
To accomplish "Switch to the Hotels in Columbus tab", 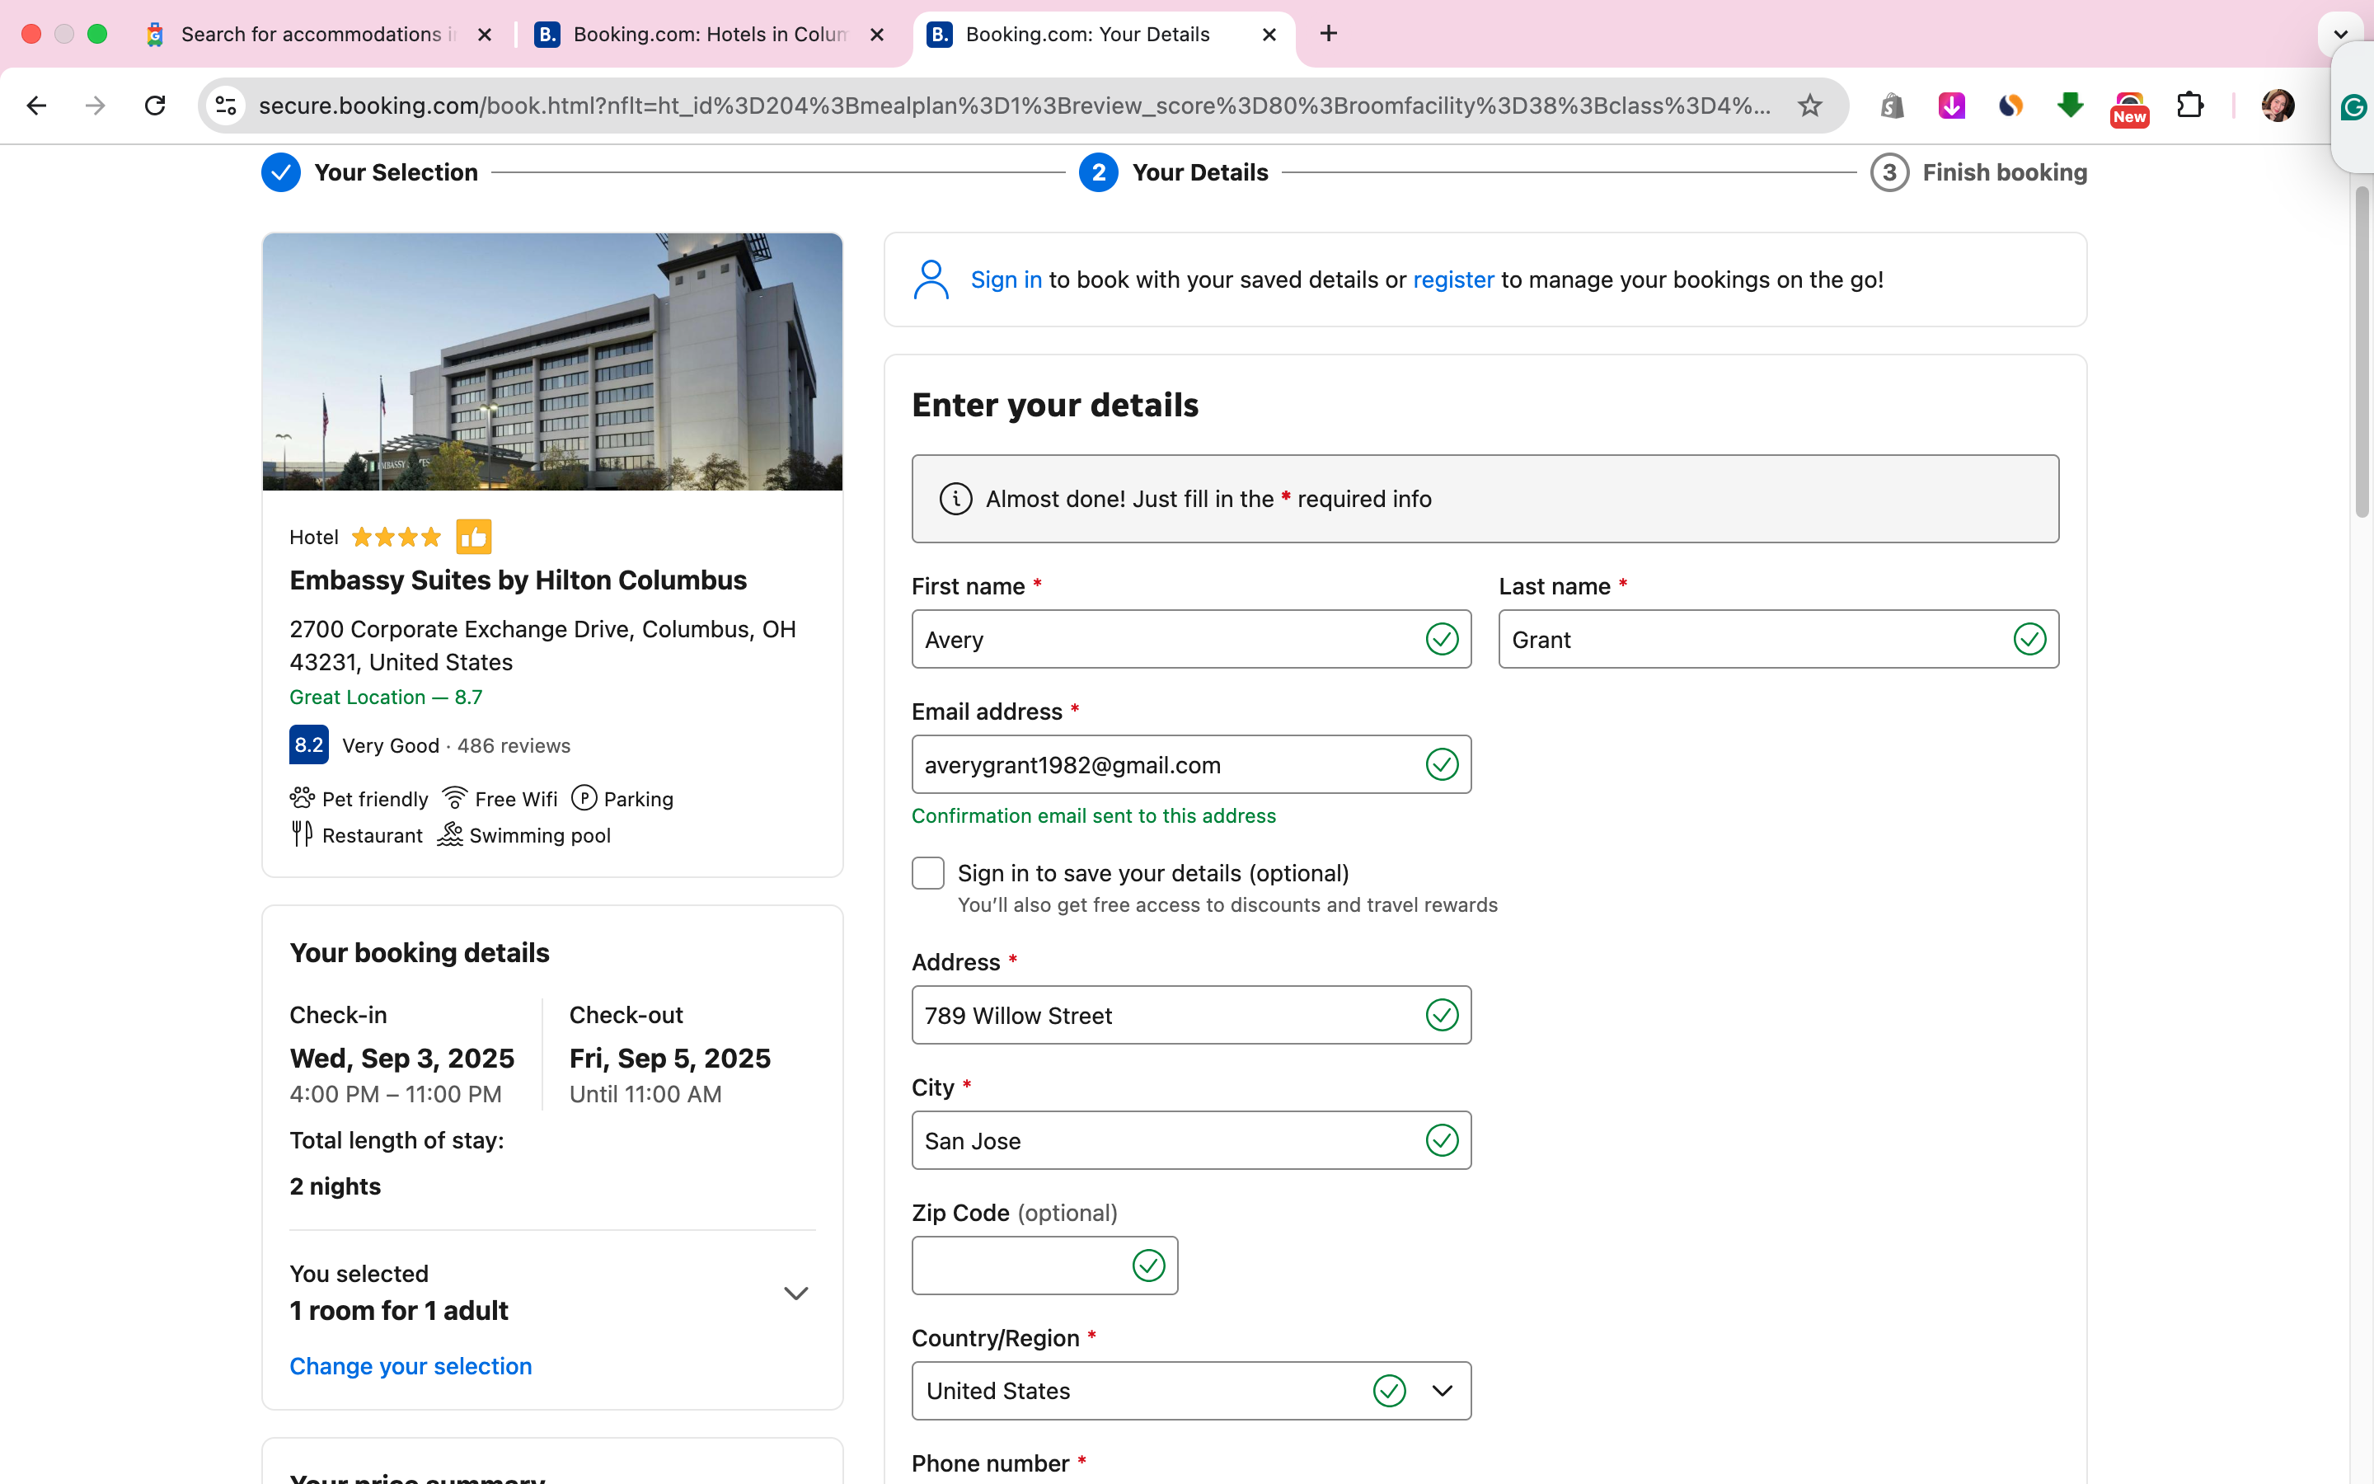I will [709, 35].
